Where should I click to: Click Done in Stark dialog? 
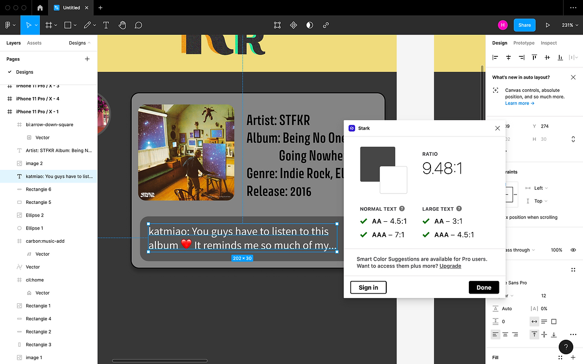(x=484, y=287)
